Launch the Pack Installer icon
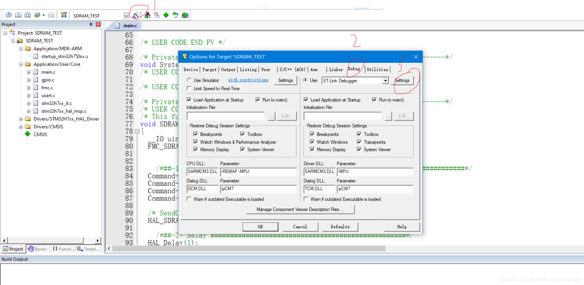Screen dimensions: 584x285 point(185,15)
